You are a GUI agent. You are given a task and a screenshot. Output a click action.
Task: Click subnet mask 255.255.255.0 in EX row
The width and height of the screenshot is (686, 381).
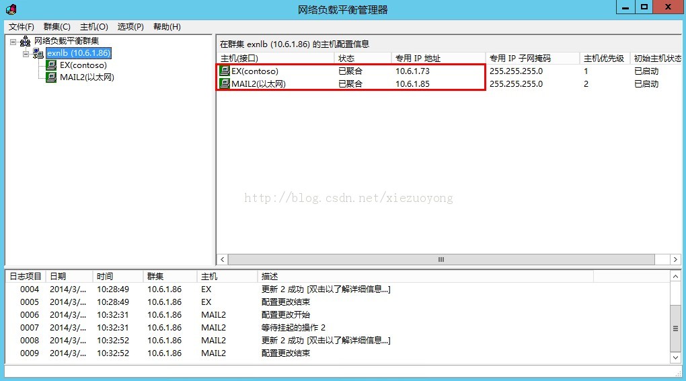tap(517, 71)
